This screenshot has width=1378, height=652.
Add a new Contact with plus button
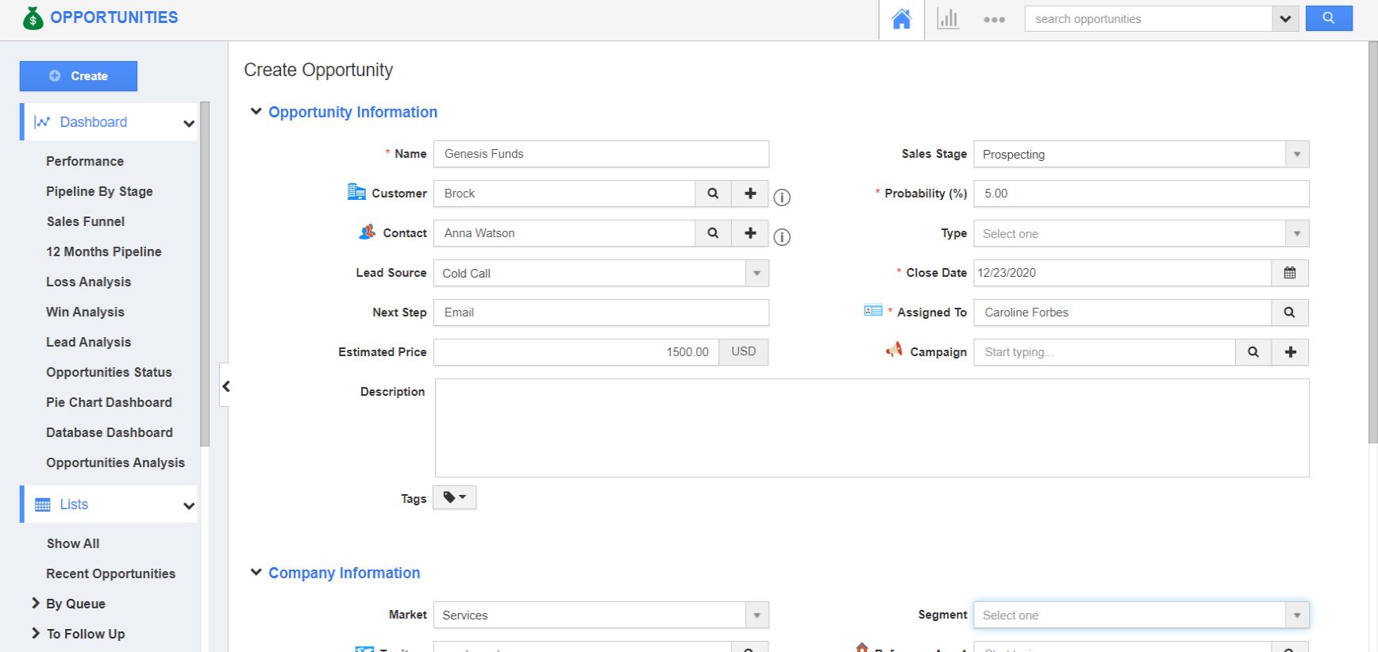point(750,233)
